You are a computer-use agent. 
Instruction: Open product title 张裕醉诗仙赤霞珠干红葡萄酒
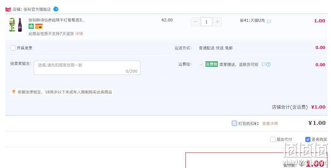pos(57,20)
